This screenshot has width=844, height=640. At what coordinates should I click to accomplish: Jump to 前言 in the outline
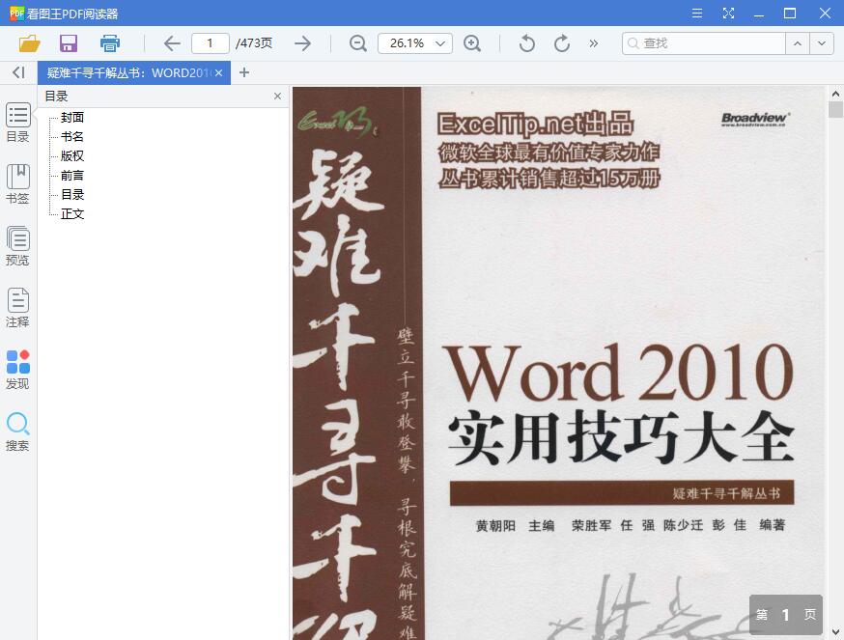(x=72, y=176)
